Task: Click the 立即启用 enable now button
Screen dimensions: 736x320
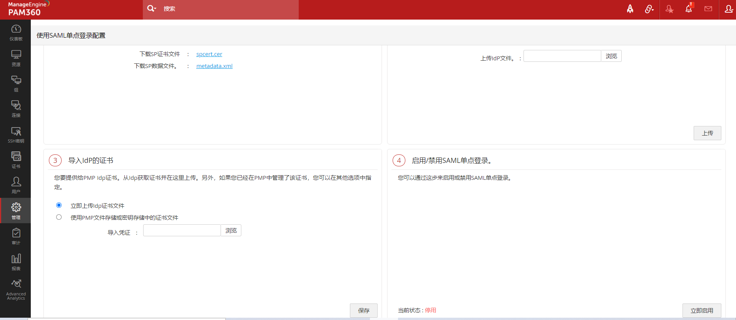Action: point(702,310)
